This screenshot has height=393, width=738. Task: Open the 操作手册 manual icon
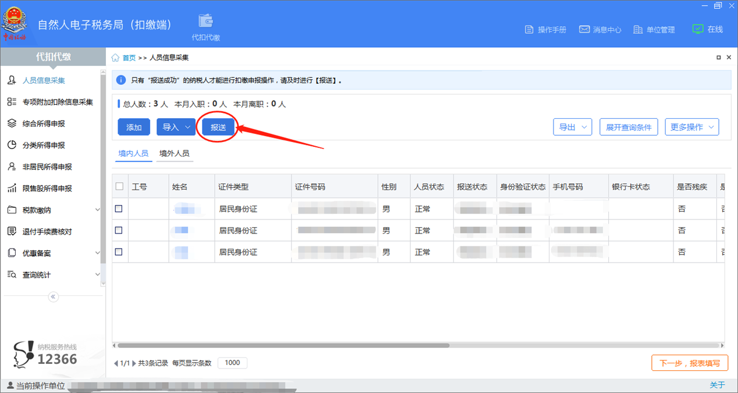tap(529, 29)
